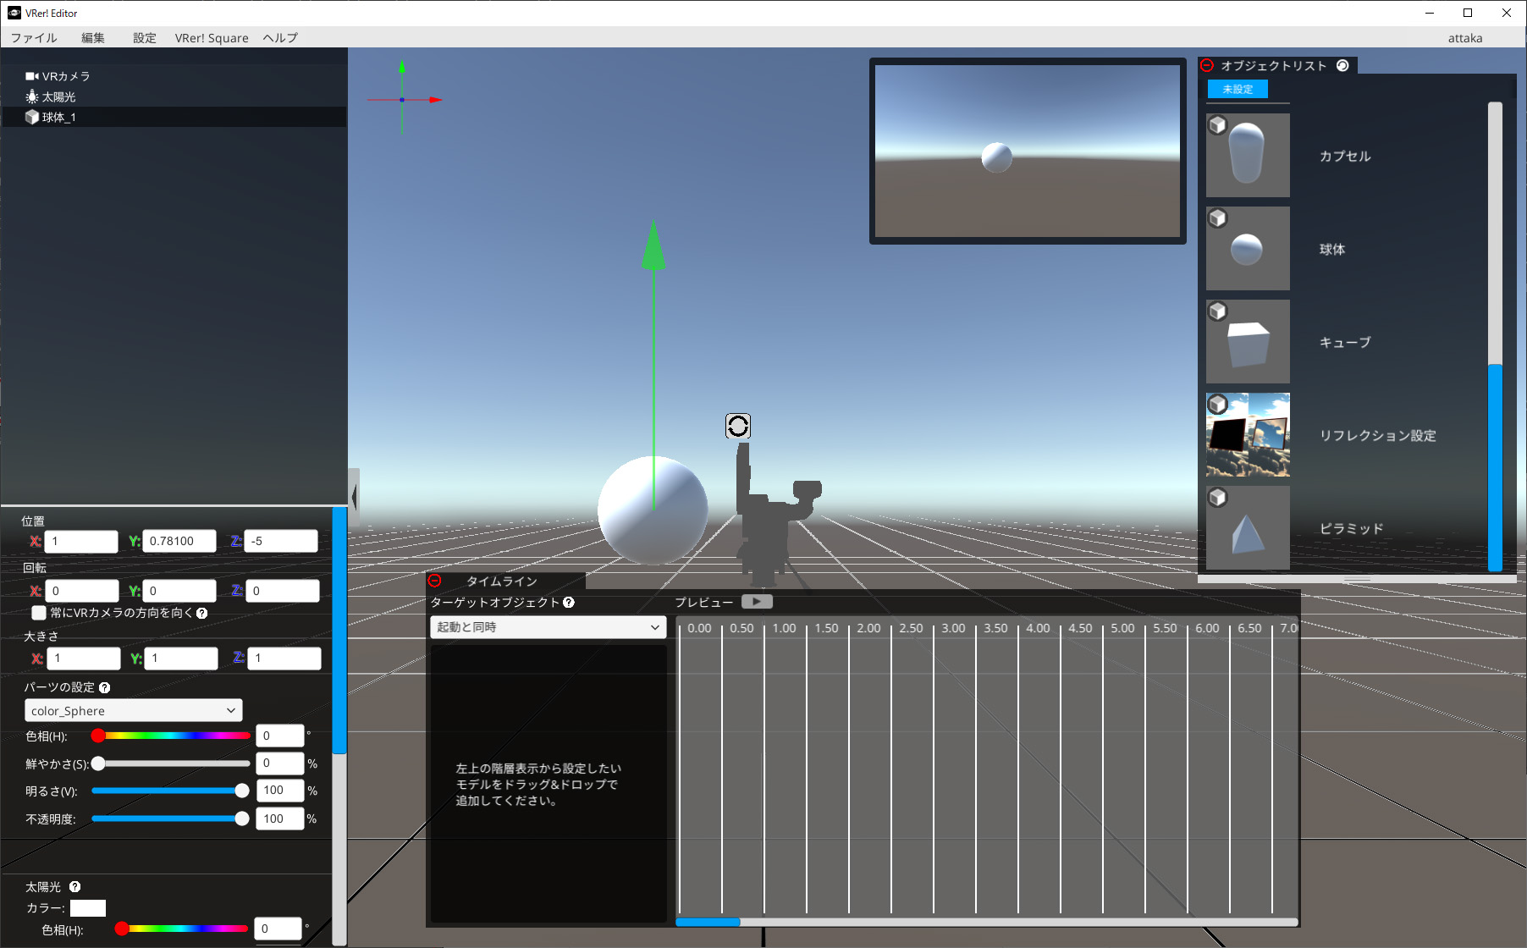Click the cube badge on ピラミッド thumbnail
This screenshot has height=948, width=1527.
point(1217,498)
